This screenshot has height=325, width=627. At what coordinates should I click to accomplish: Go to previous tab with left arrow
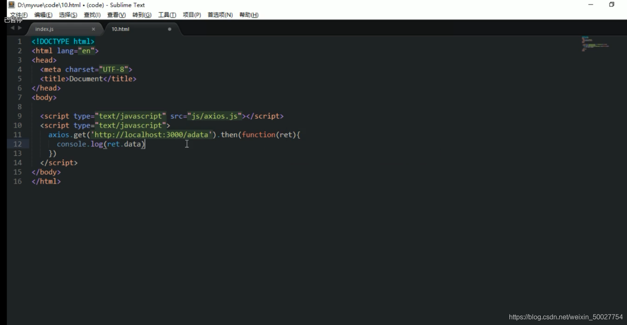tap(13, 28)
